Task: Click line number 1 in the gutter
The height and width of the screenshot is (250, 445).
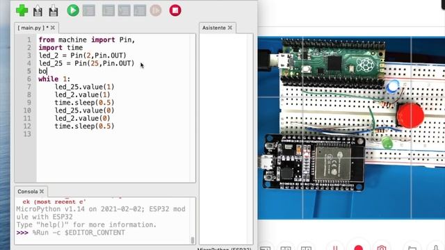Action: point(29,40)
